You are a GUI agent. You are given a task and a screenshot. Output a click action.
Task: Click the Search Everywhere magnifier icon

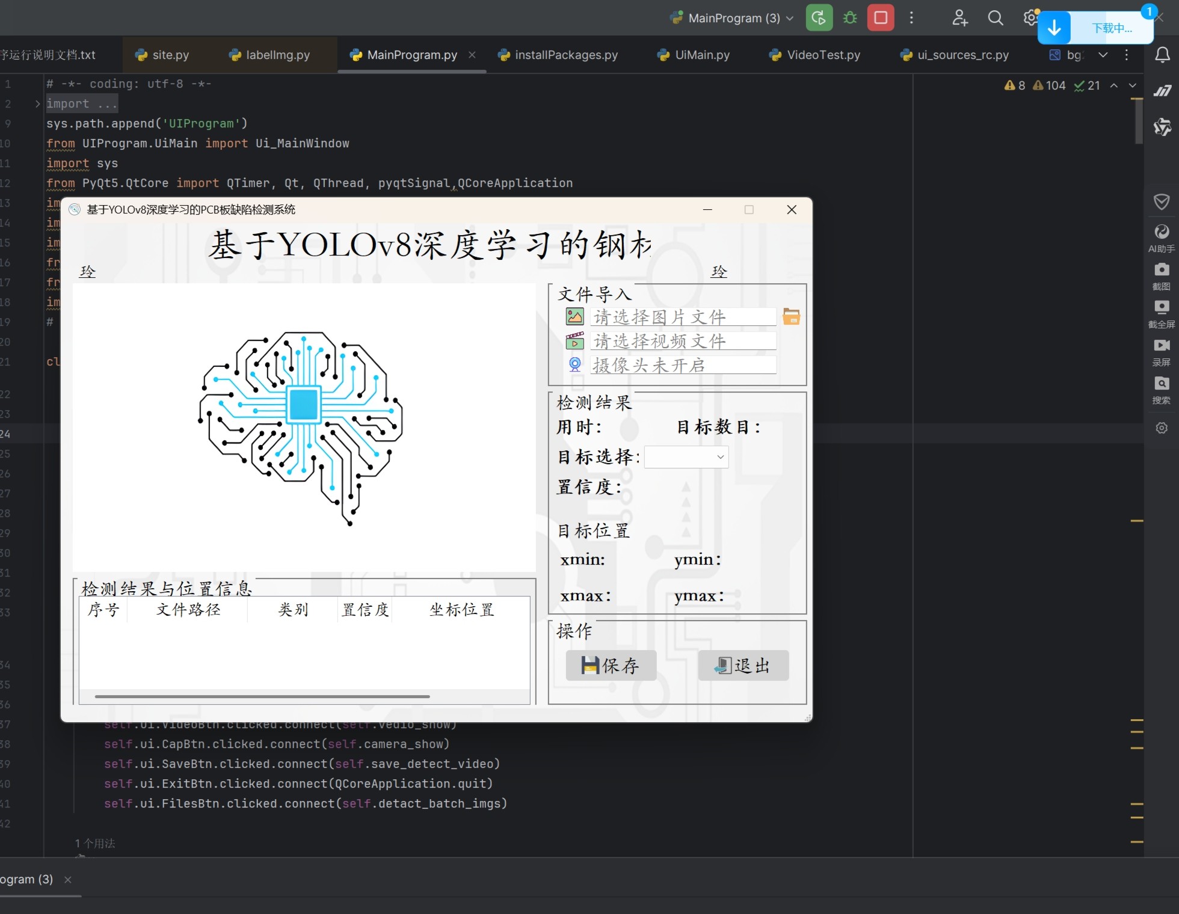(996, 18)
